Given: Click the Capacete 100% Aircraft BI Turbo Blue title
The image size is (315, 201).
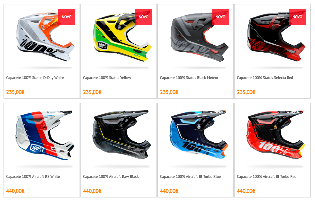Looking at the screenshot, I should click(x=190, y=177).
